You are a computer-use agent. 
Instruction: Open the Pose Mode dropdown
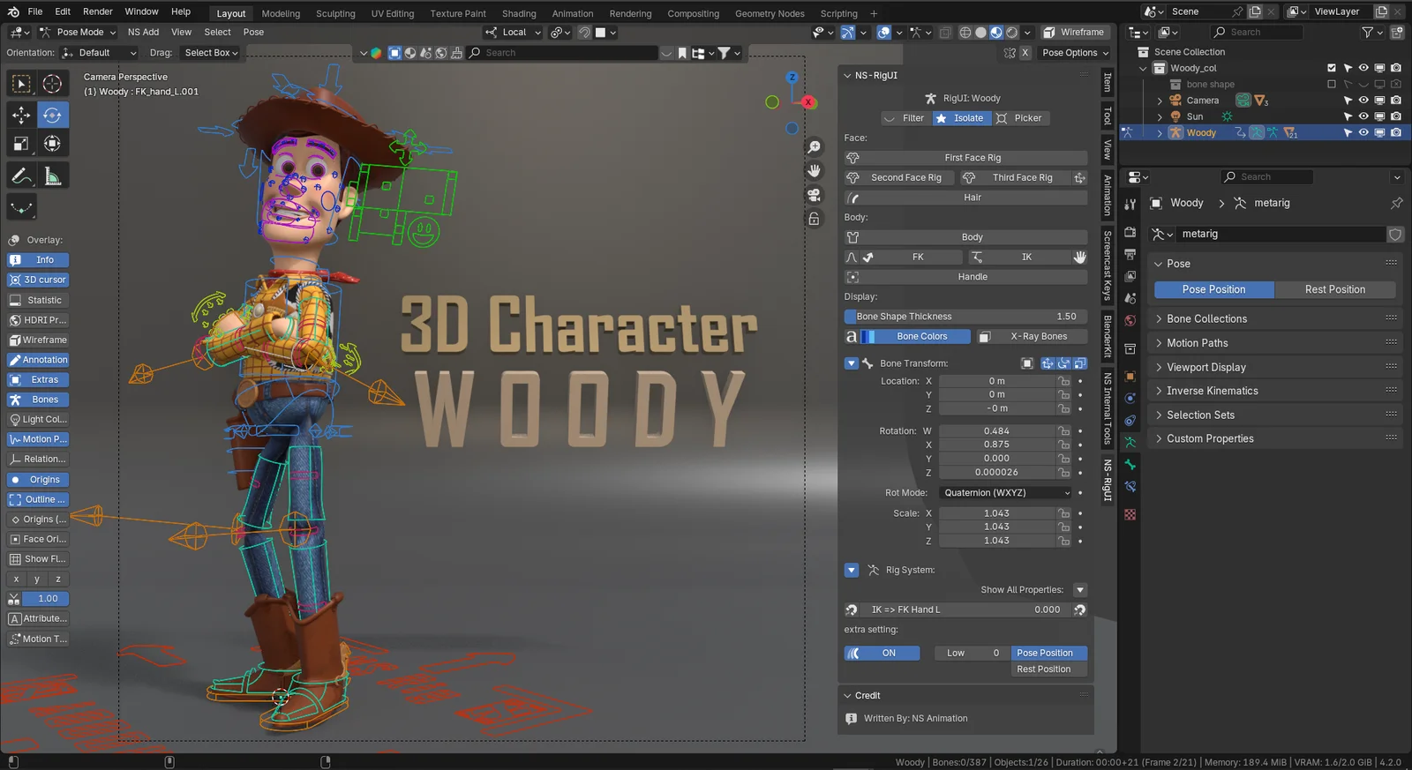pyautogui.click(x=79, y=32)
